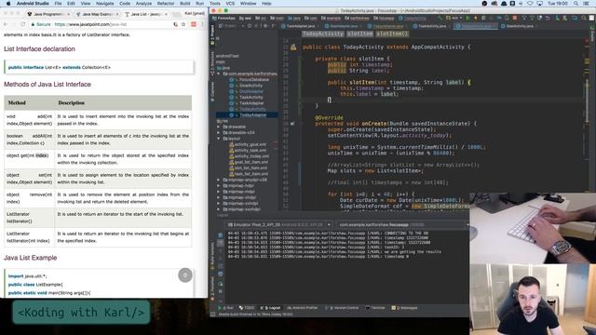596x335 pixels.
Task: Expand the drawable-v24 folder
Action: [x=219, y=133]
